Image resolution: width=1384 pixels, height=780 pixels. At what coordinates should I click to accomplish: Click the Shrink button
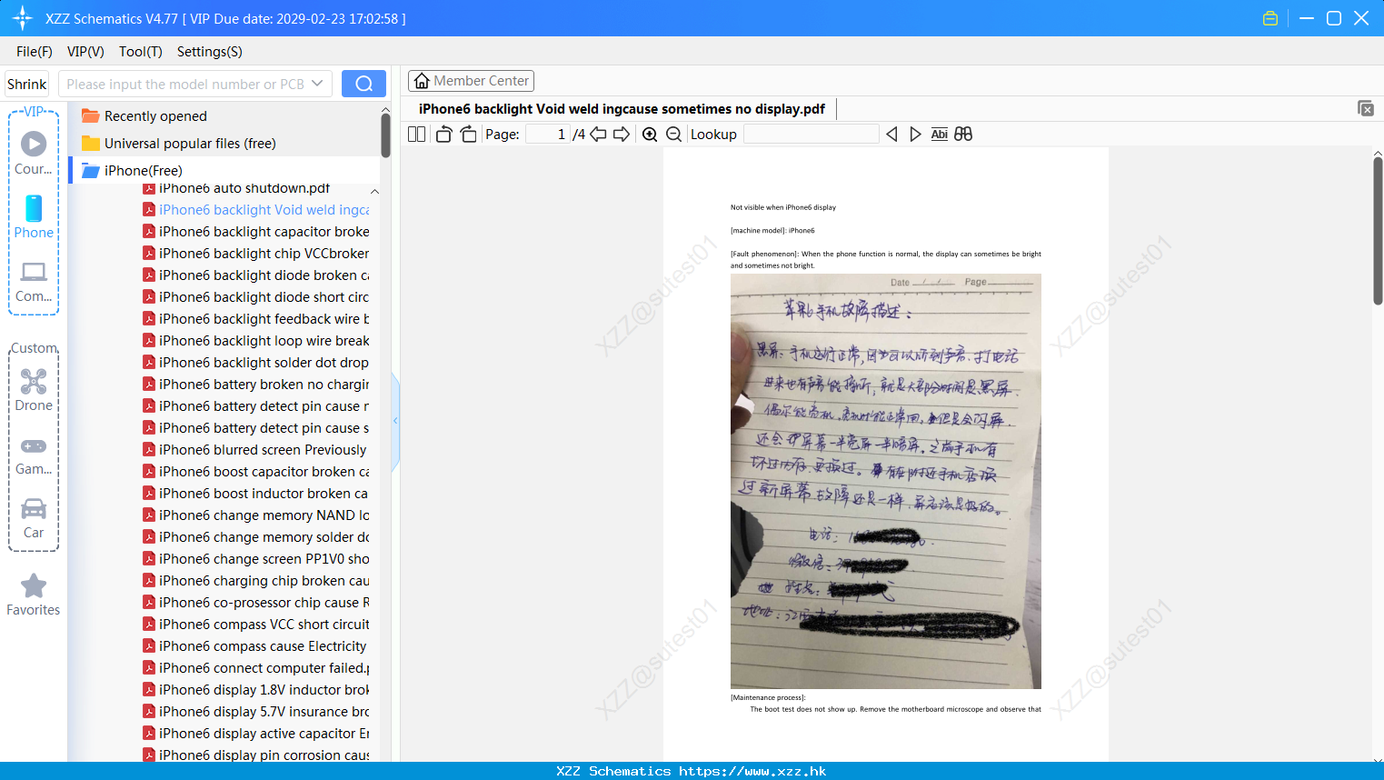(26, 84)
